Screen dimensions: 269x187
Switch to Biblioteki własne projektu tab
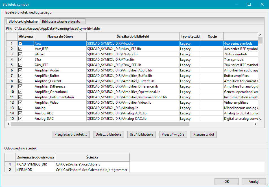61,21
